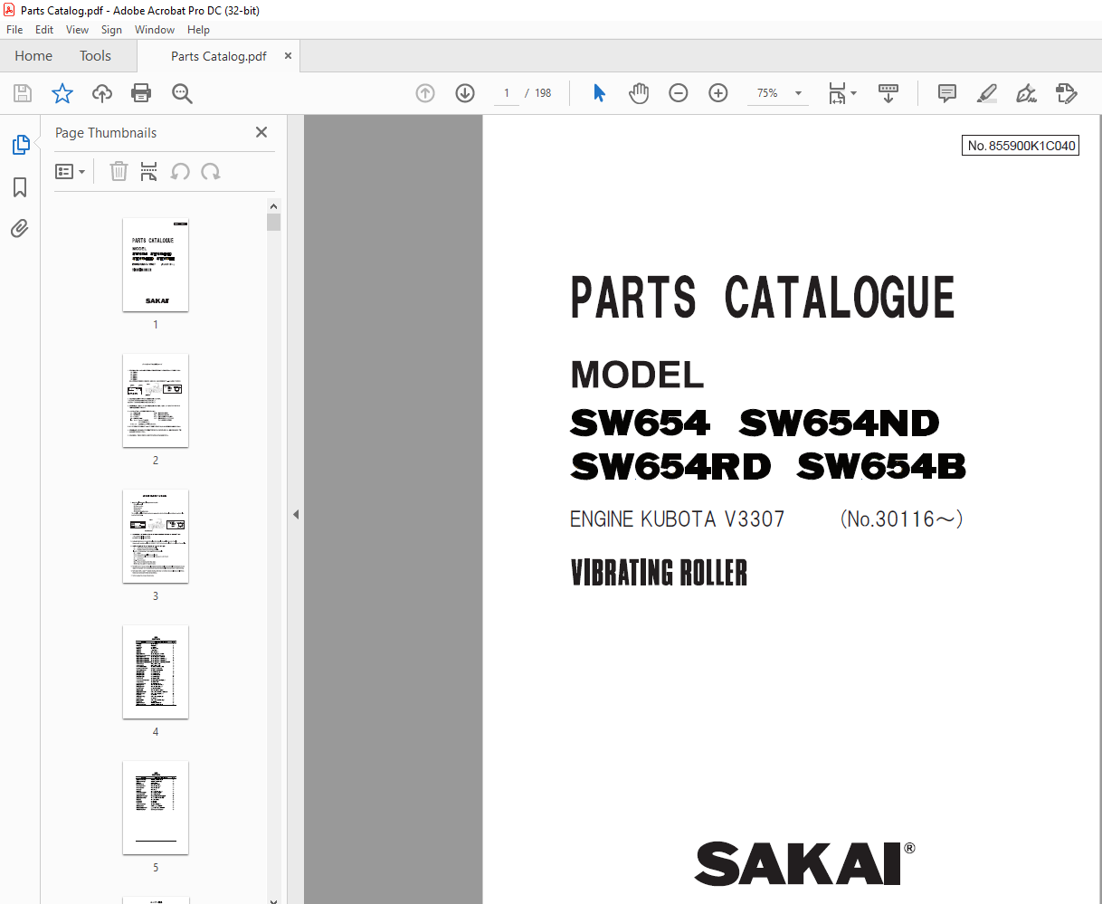Open the fit page options icon

click(842, 93)
